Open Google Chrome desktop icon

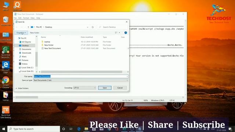(6, 82)
